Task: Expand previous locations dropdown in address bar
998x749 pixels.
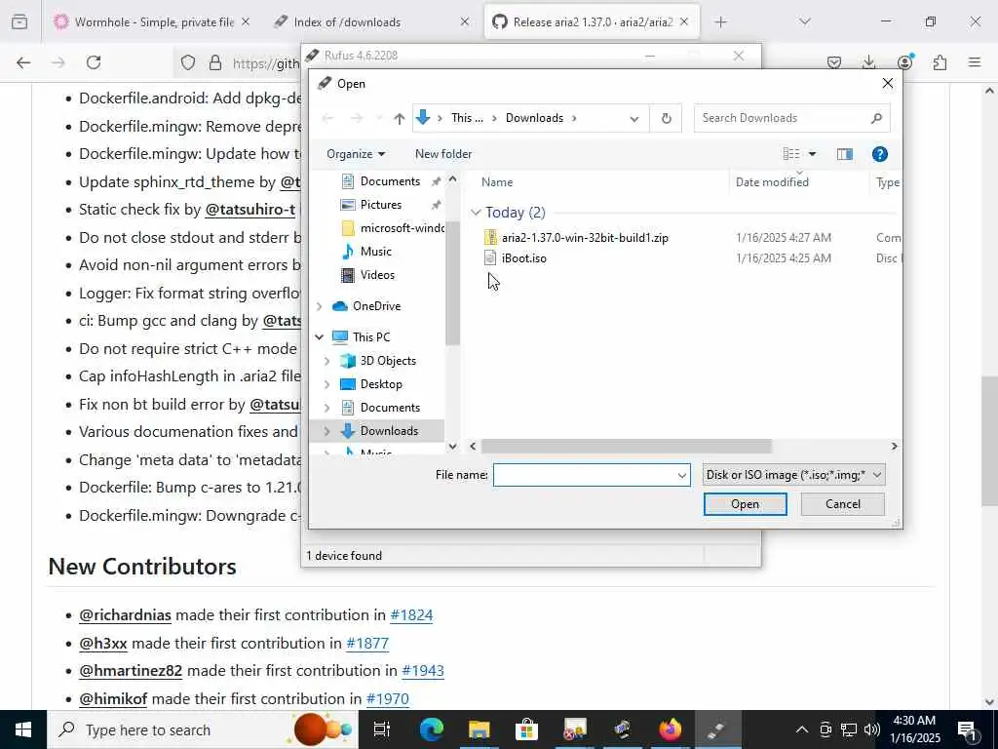Action: tap(633, 118)
